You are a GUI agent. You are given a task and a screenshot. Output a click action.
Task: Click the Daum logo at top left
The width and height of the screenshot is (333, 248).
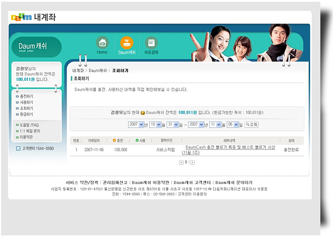[21, 17]
